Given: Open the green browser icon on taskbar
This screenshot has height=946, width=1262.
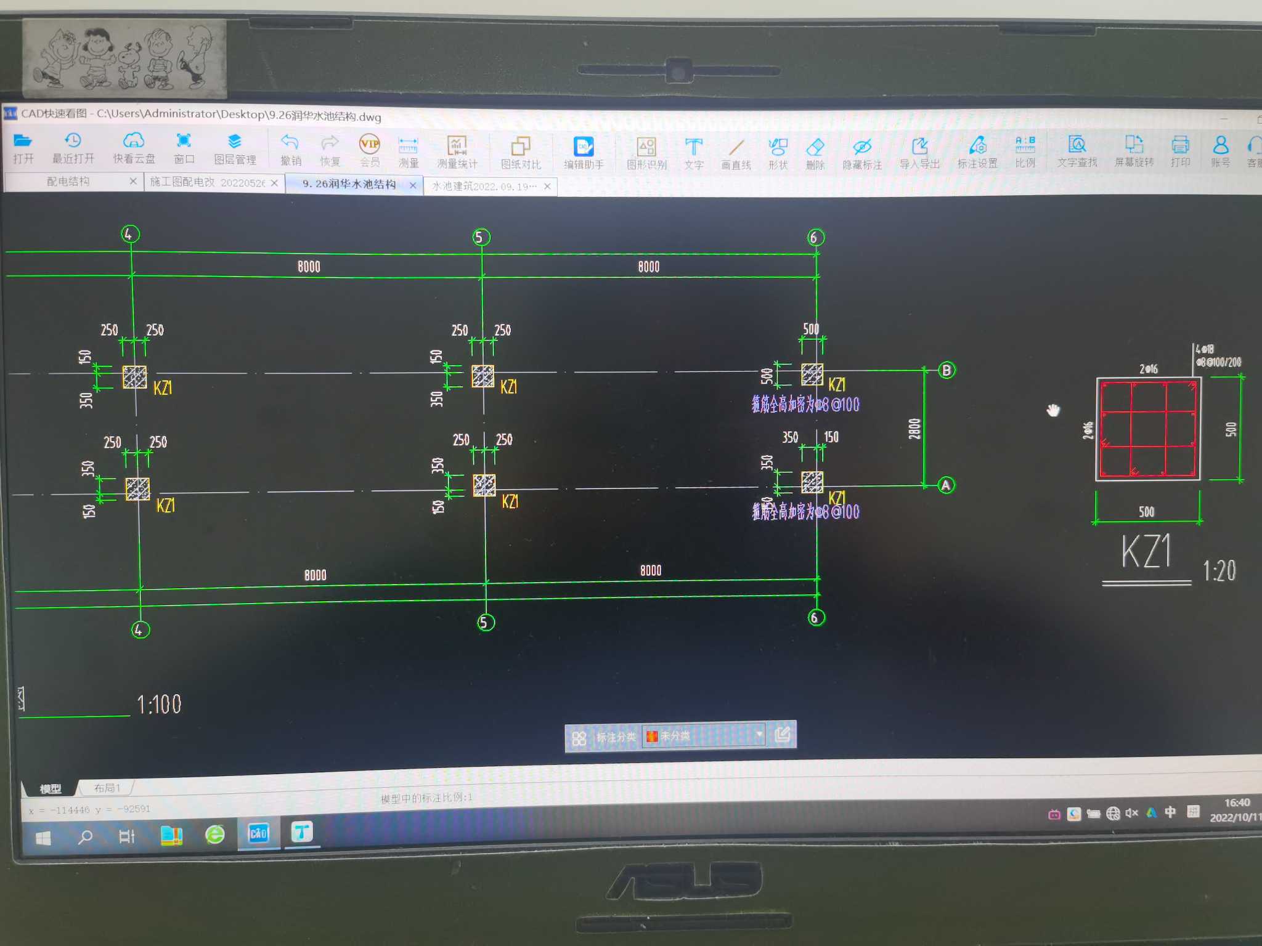Looking at the screenshot, I should (214, 835).
